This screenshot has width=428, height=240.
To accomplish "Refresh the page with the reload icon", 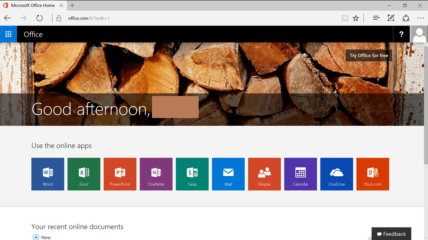I will [x=39, y=18].
